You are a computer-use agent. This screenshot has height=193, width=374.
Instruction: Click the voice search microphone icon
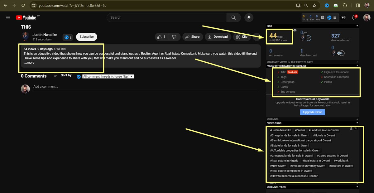coord(249,17)
